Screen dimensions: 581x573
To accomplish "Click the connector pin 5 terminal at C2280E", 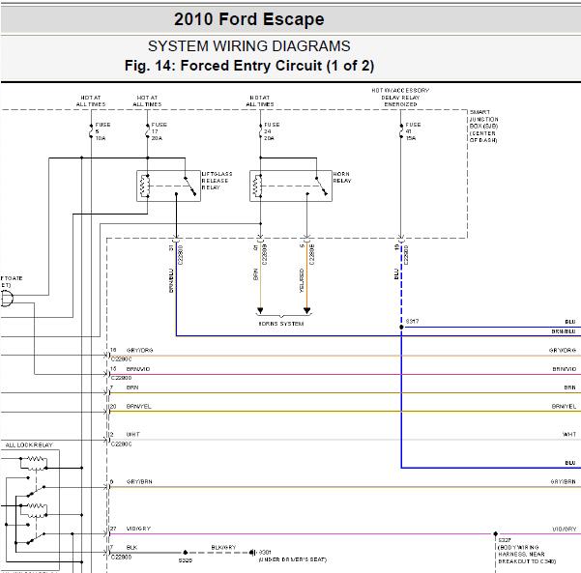I will pyautogui.click(x=306, y=238).
